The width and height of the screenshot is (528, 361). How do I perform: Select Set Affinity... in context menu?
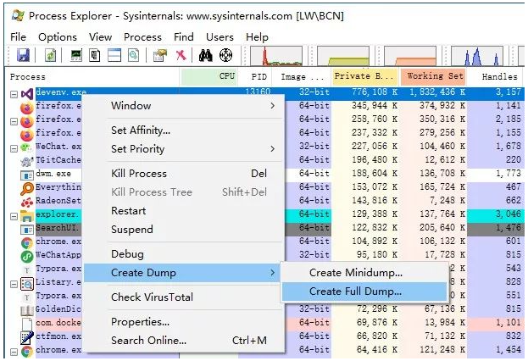pyautogui.click(x=184, y=131)
